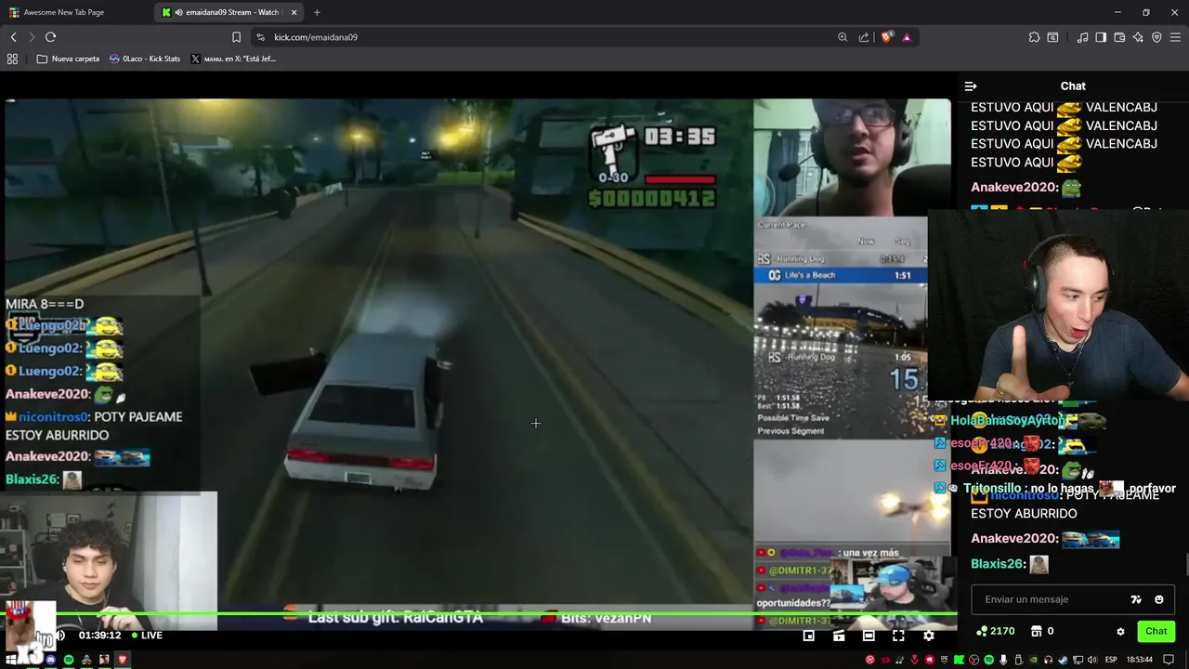The image size is (1189, 669).
Task: Open Brave browser taskbar icon
Action: click(x=122, y=660)
